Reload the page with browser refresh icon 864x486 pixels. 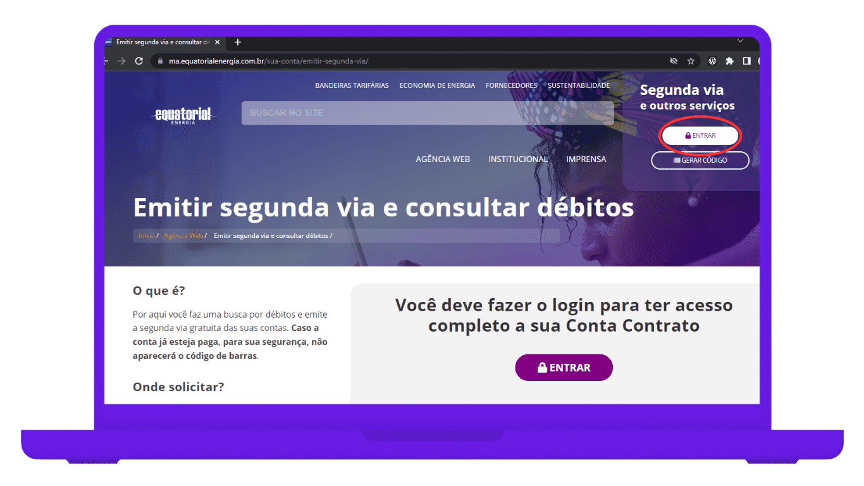click(x=139, y=61)
